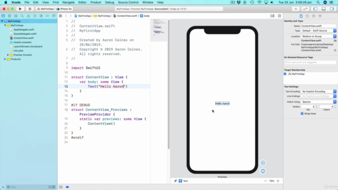Open the Indent Using Spaces dropdown
The image size is (338, 190).
(x=318, y=102)
